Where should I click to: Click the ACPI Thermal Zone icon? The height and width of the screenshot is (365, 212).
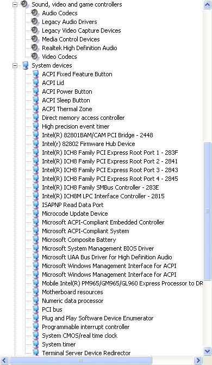tap(35, 109)
